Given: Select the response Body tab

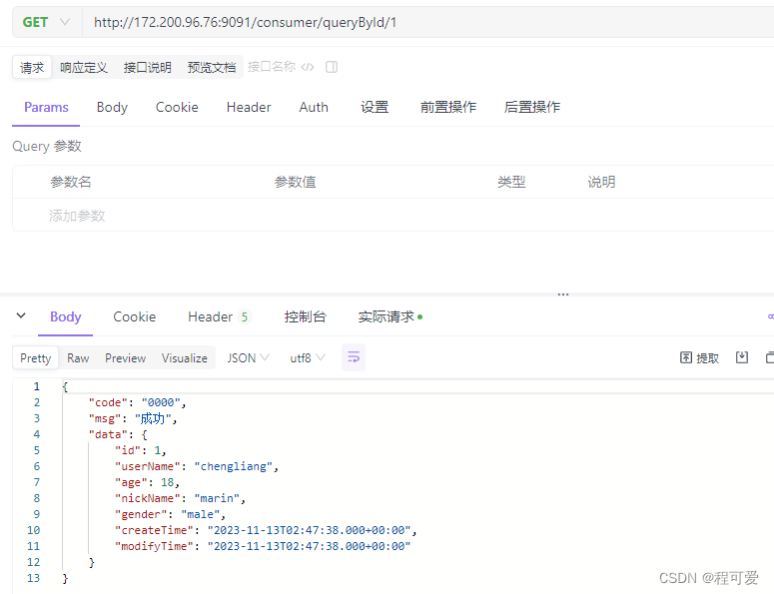Looking at the screenshot, I should pyautogui.click(x=65, y=316).
